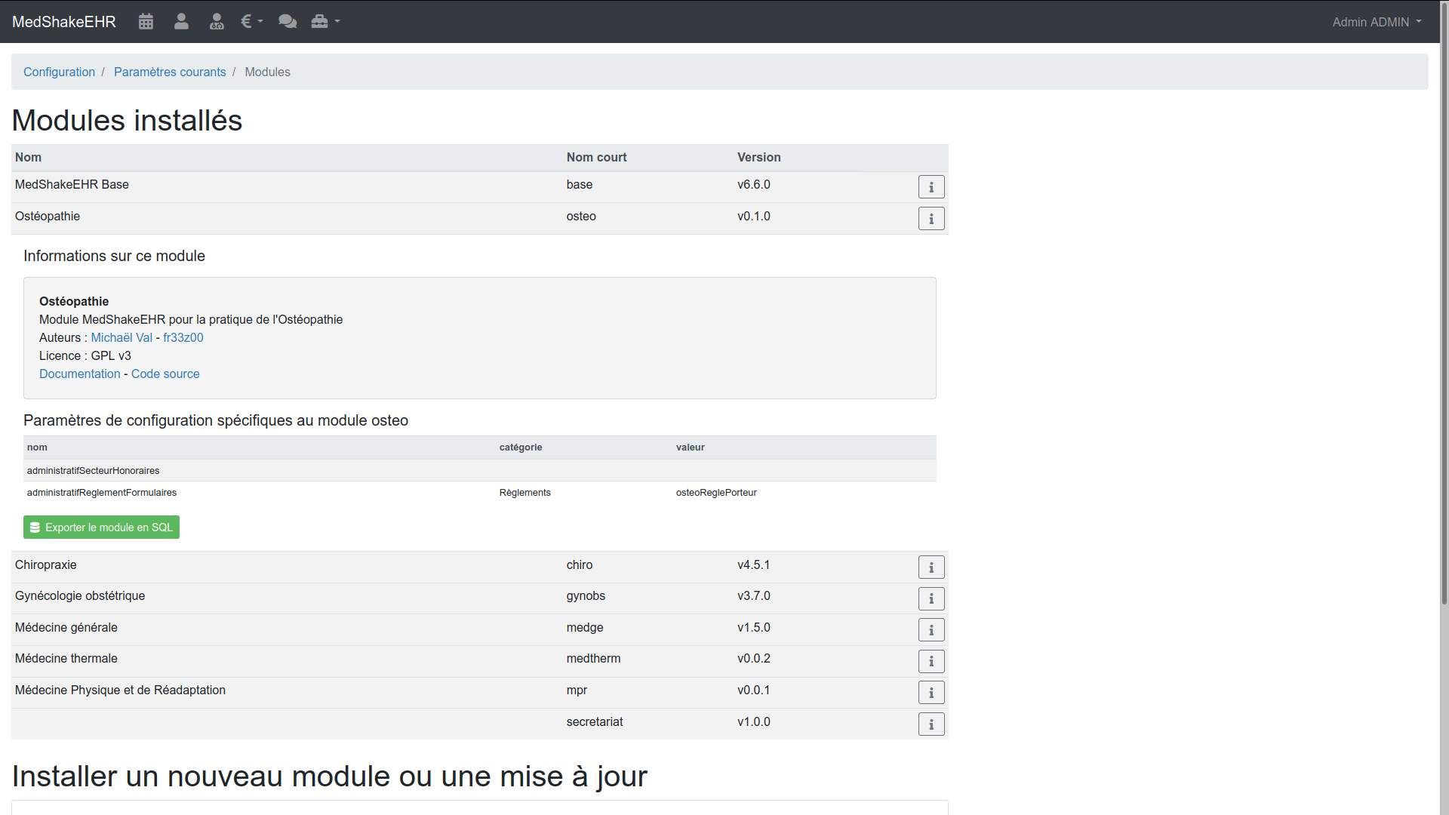The width and height of the screenshot is (1449, 815).
Task: Open the toolbox dropdown menu
Action: (x=325, y=22)
